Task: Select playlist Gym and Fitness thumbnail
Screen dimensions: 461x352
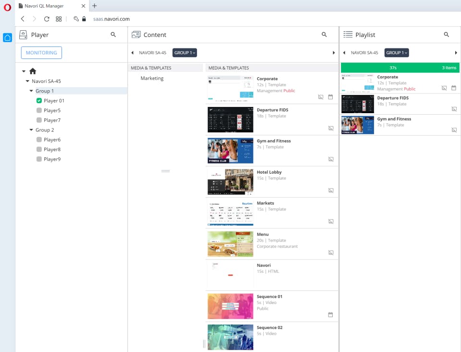Action: pyautogui.click(x=357, y=125)
